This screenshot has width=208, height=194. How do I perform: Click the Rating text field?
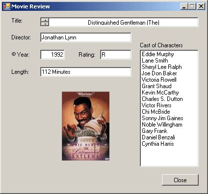tap(116, 55)
